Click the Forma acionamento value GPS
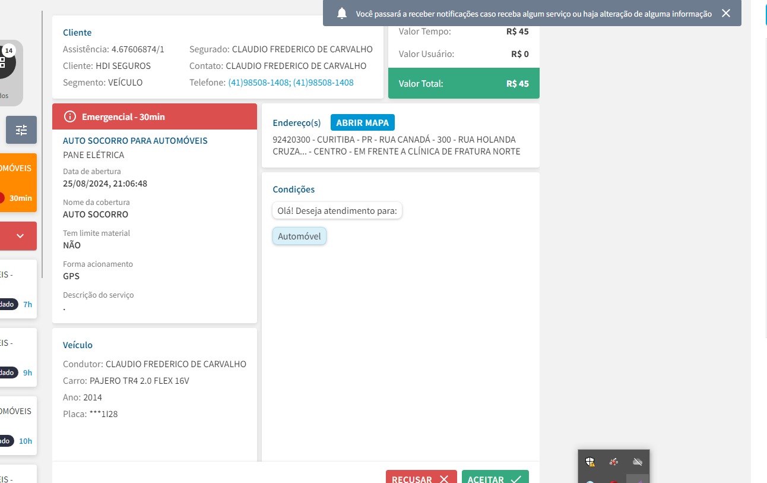The height and width of the screenshot is (483, 767). pos(71,276)
